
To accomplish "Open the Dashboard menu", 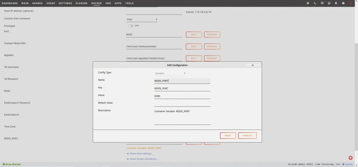I will [10, 4].
